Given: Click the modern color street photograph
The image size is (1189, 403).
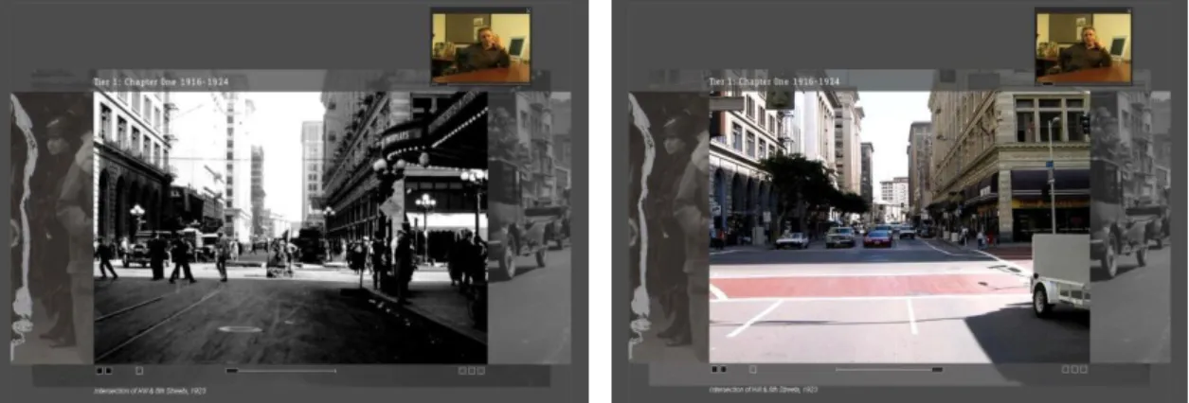Looking at the screenshot, I should pos(899,227).
